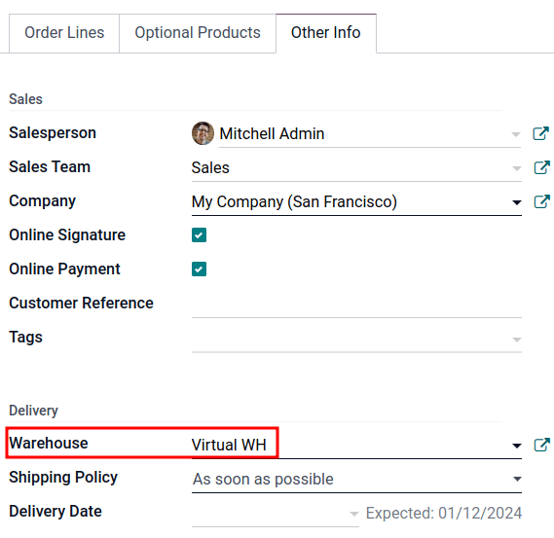This screenshot has height=538, width=554.
Task: Click the Online Payment label
Action: pos(64,269)
